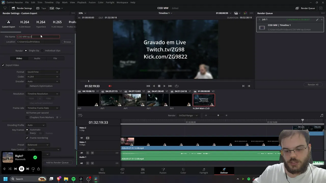Image resolution: width=326 pixels, height=183 pixels.
Task: Open timeline view options icon
Action: (x=80, y=115)
